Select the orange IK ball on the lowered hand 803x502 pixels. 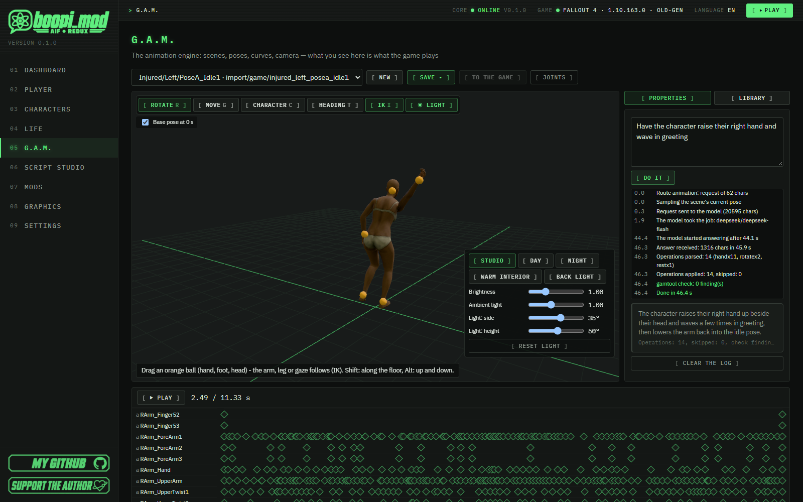365,234
